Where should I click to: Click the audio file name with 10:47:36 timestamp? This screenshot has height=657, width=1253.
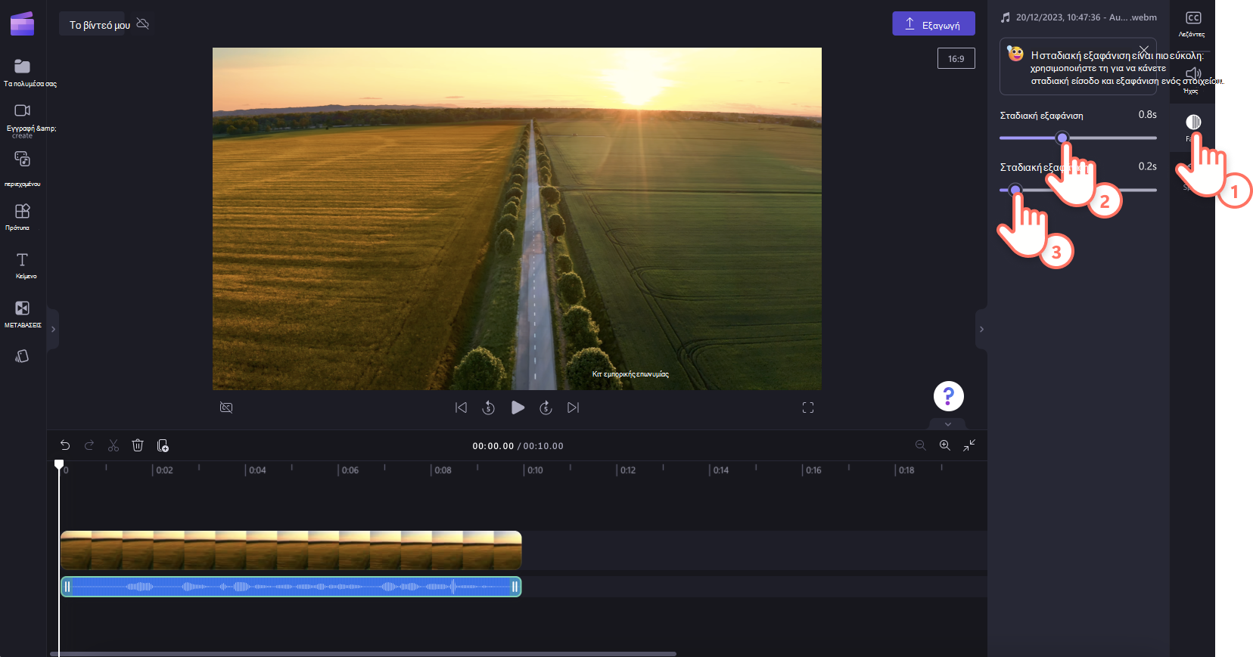click(x=1086, y=17)
